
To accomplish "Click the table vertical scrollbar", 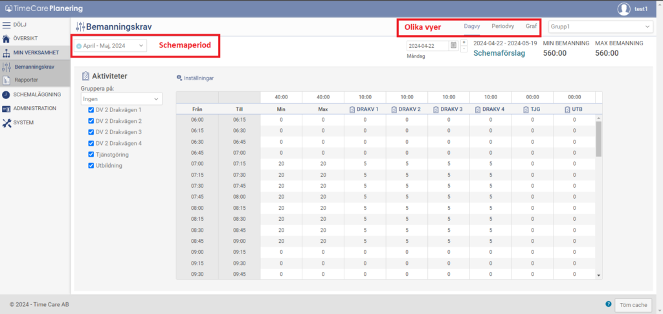I will 598,139.
